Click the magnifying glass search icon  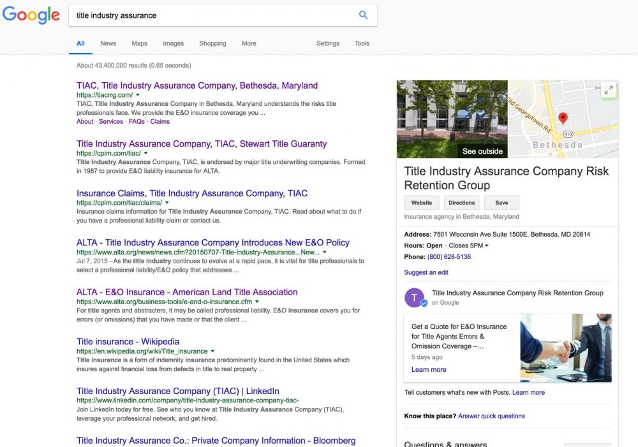click(363, 15)
